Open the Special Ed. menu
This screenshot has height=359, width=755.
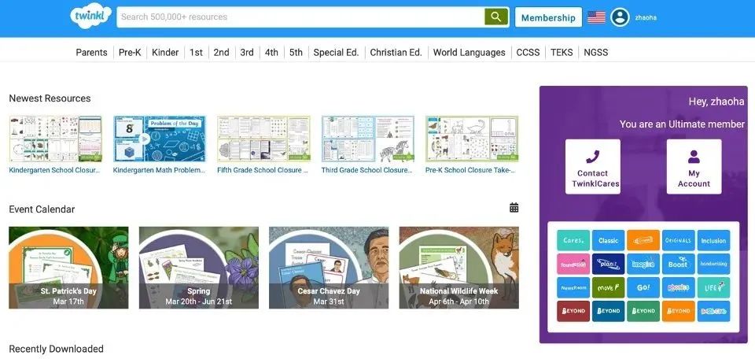336,53
